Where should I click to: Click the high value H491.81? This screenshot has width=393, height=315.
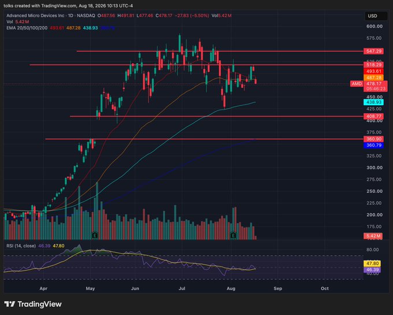click(126, 16)
